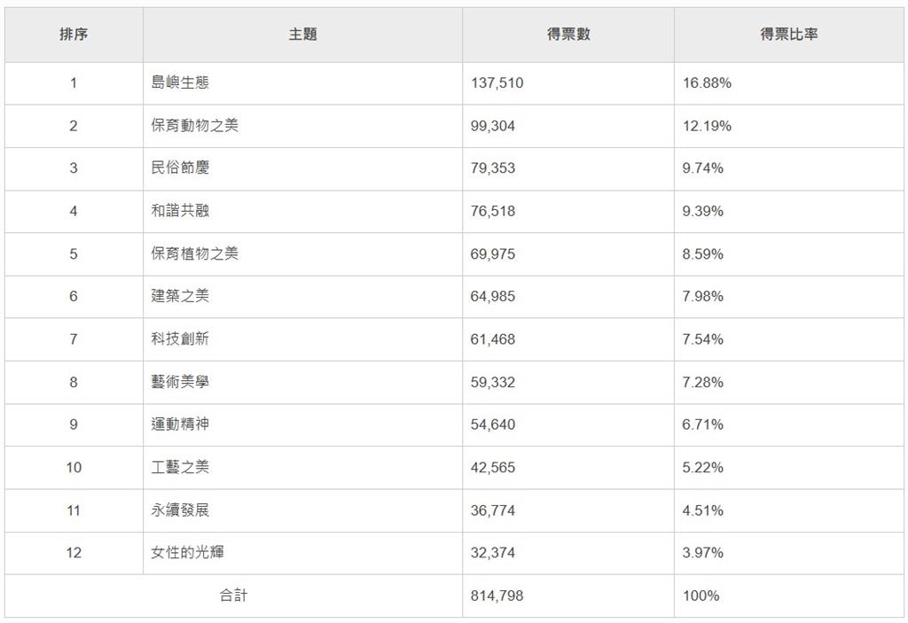Select the 島嶼生態 theme cell
Screen dimensions: 908x623
click(x=180, y=83)
